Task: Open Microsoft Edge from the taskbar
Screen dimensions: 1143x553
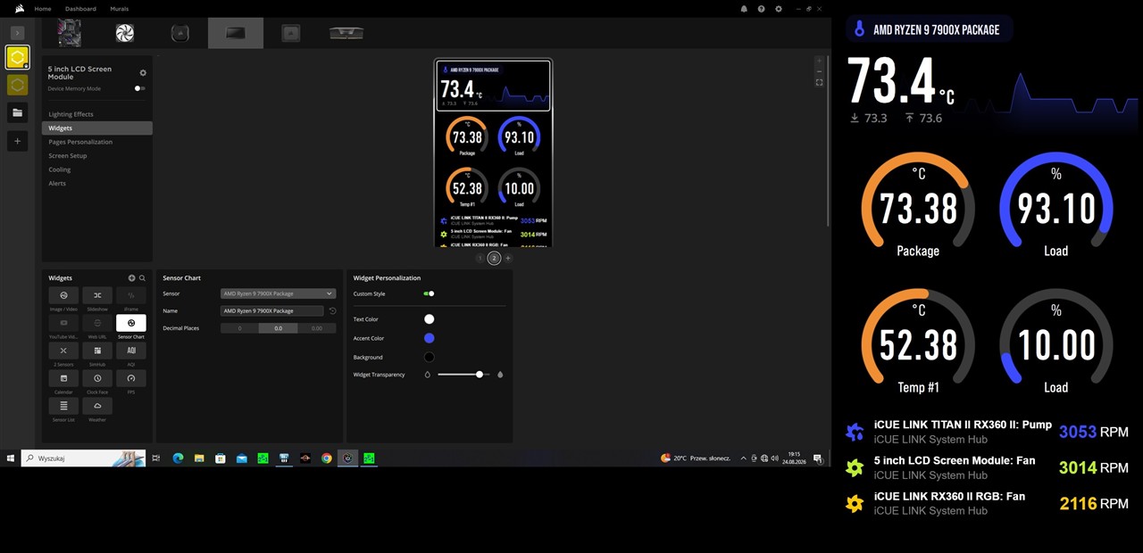Action: 178,458
